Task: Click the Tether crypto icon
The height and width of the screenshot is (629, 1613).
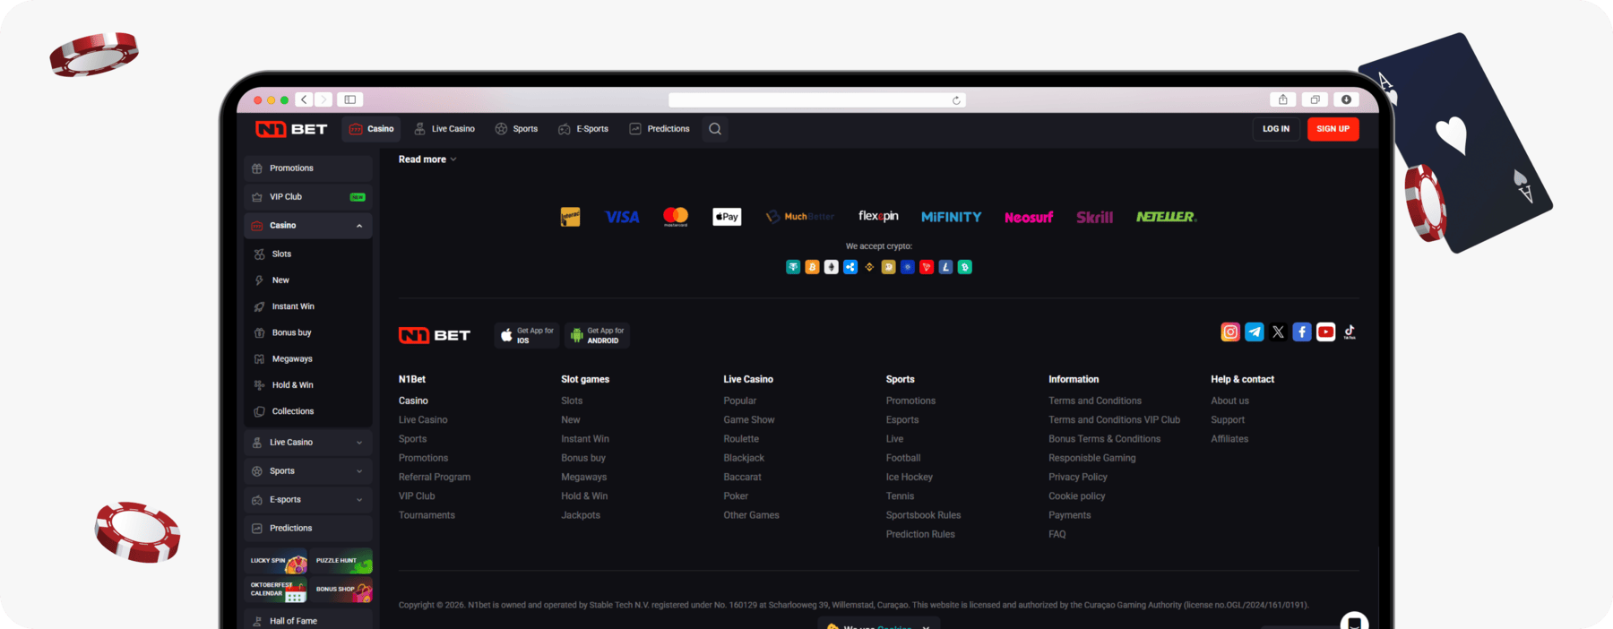Action: click(793, 267)
